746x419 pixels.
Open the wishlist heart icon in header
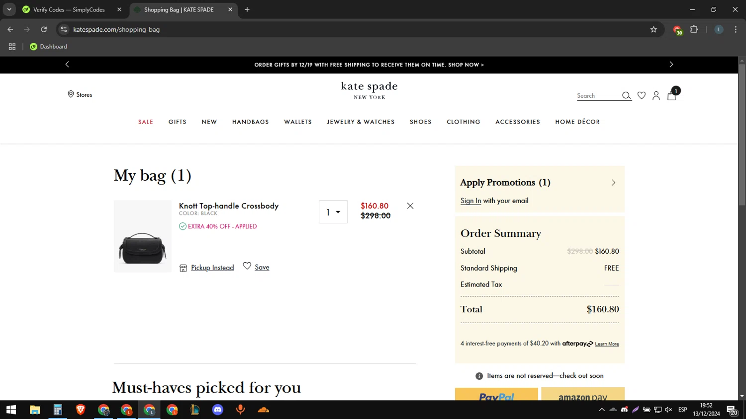[642, 95]
